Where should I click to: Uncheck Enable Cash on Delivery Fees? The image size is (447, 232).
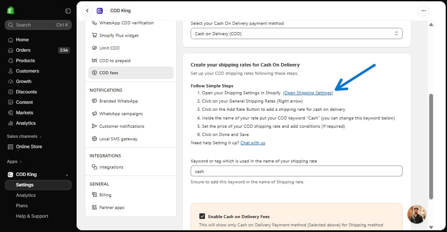pyautogui.click(x=202, y=216)
